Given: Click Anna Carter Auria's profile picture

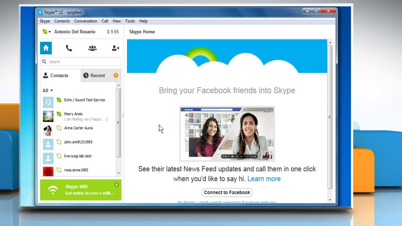Looking at the screenshot, I should click(x=48, y=130).
